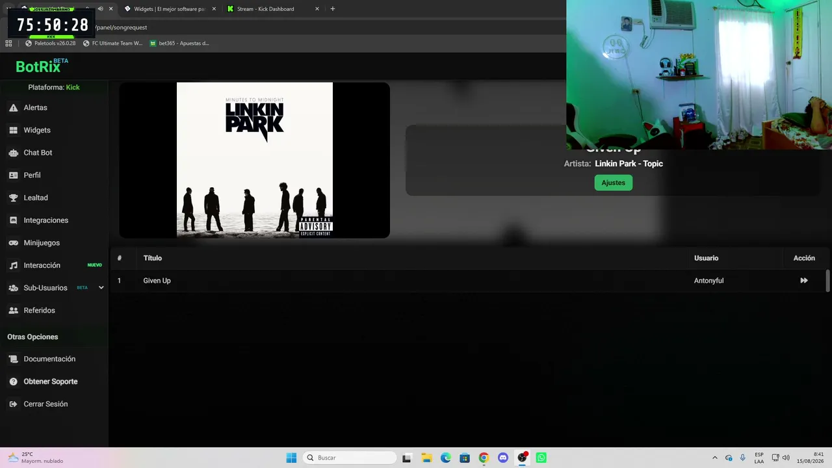Switch to Stream - Kick Dashboard tab

pyautogui.click(x=272, y=9)
